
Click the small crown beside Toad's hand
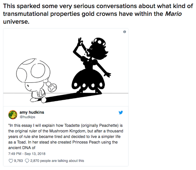pyautogui.click(x=52, y=88)
